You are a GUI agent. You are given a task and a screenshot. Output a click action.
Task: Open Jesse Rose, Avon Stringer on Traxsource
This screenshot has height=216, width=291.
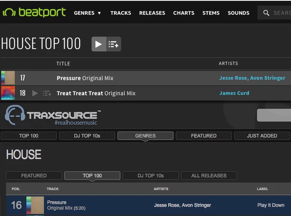coord(182,205)
